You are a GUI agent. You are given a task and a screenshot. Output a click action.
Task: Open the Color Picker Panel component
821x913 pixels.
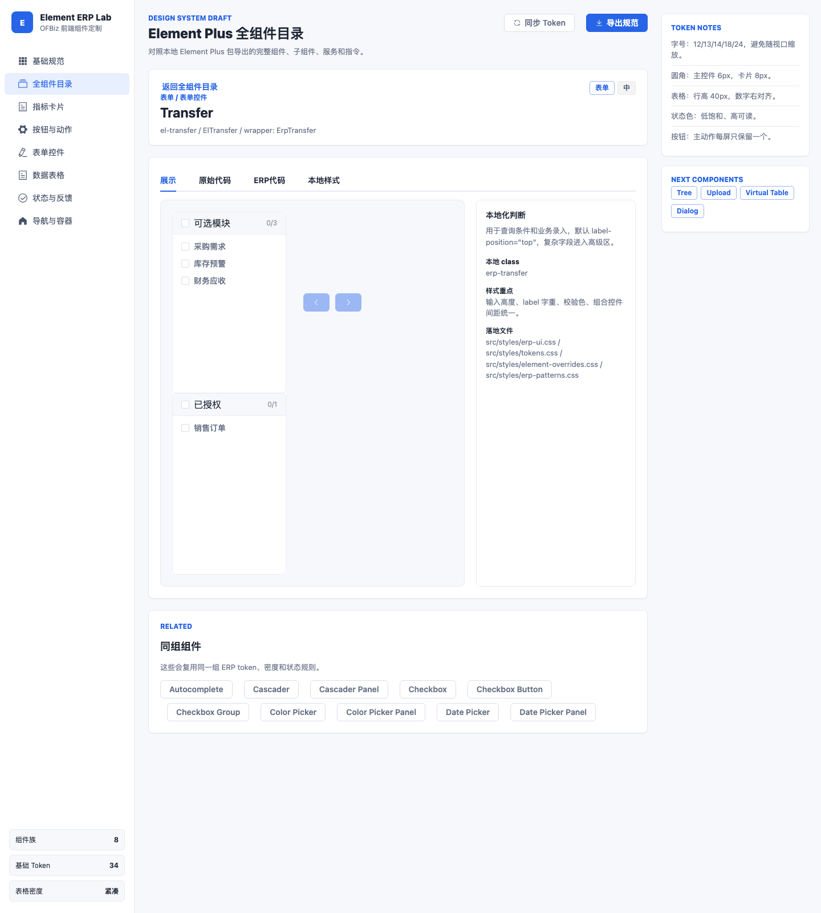pyautogui.click(x=381, y=712)
